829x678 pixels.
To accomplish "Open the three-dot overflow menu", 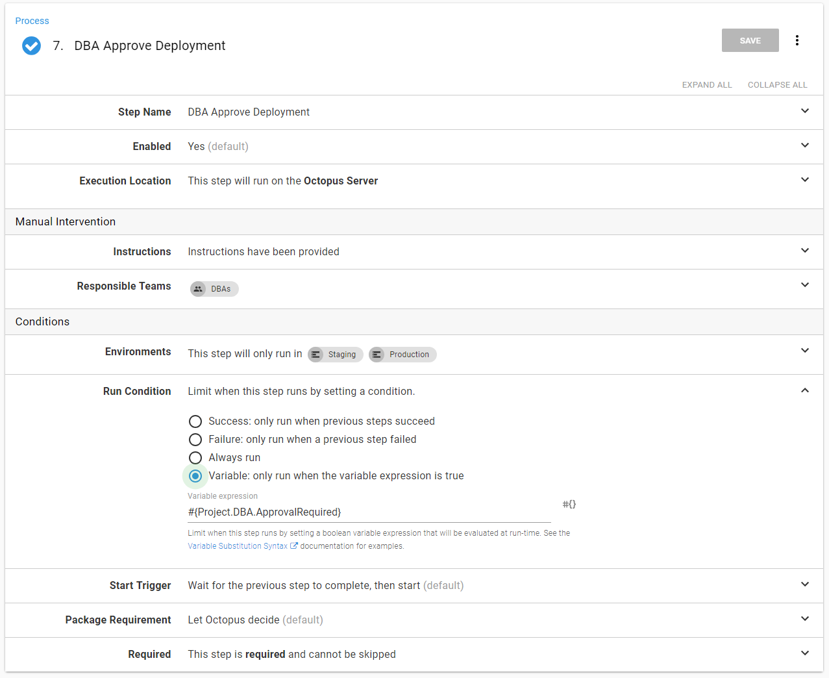I will 797,40.
